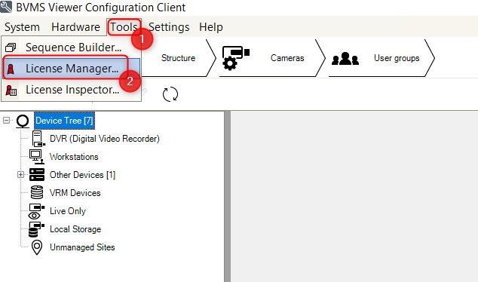478x282 pixels.
Task: Select Workstations tree item
Action: [74, 157]
